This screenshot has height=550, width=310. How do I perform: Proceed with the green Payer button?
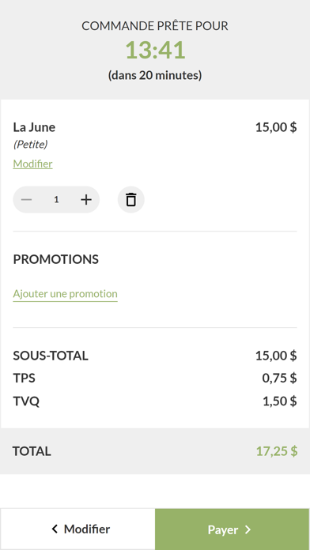point(232,529)
